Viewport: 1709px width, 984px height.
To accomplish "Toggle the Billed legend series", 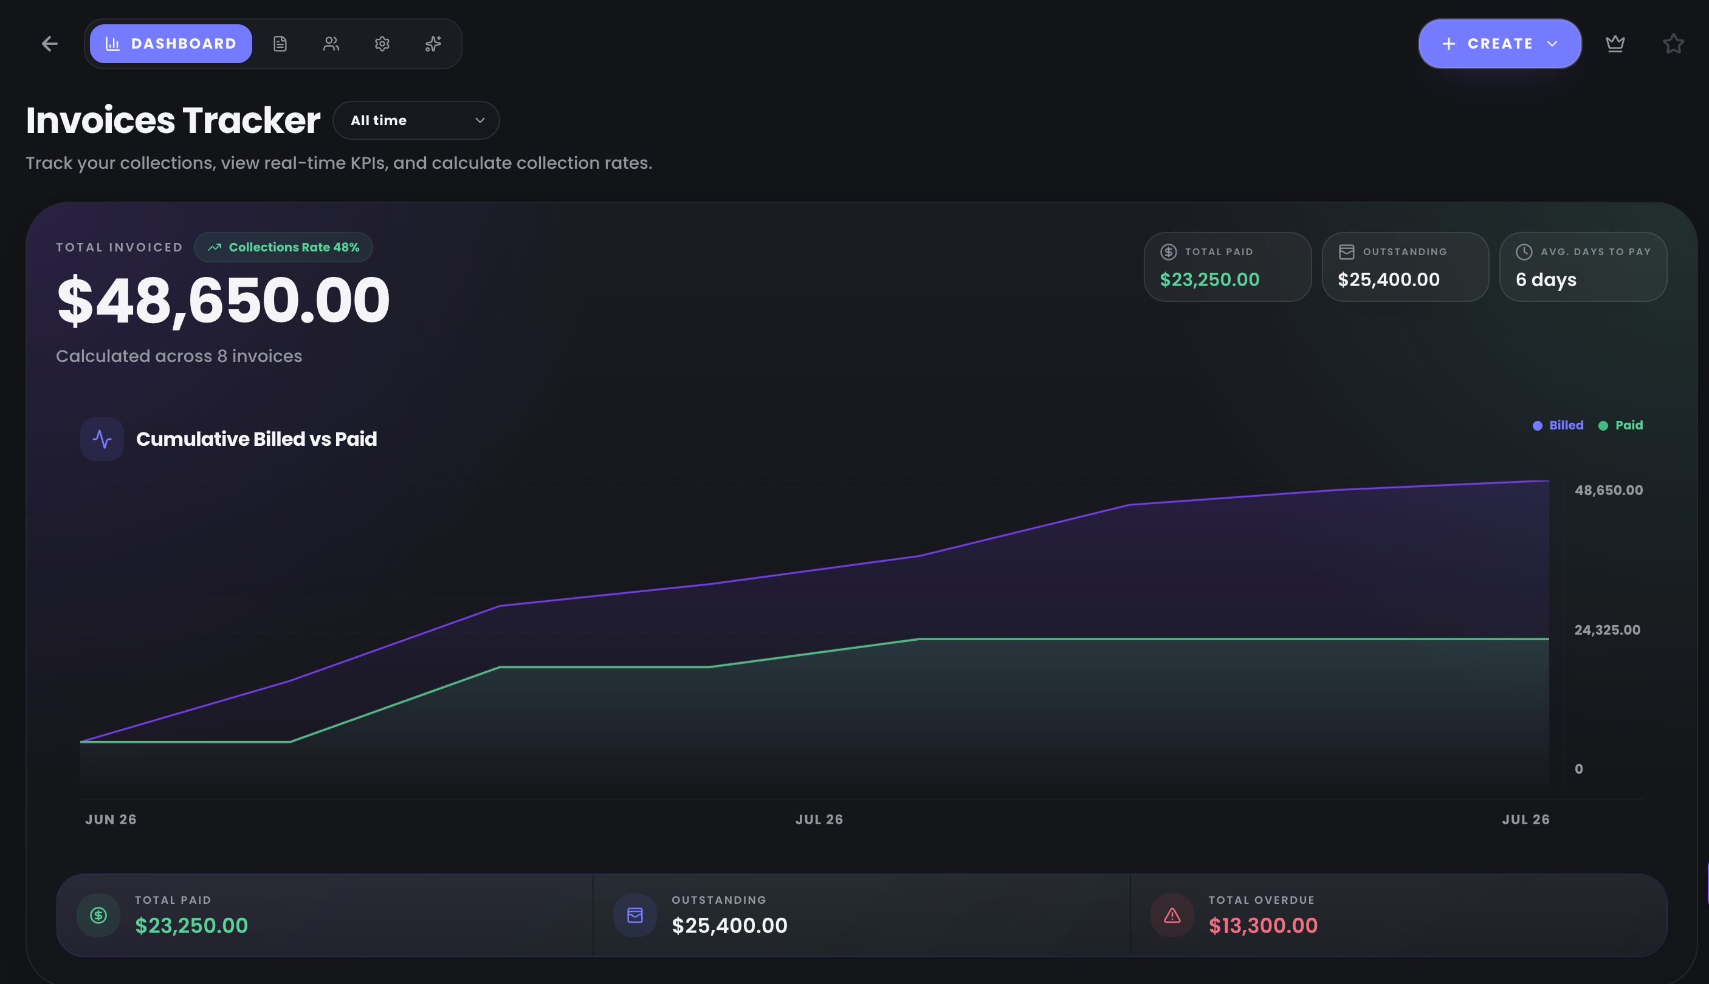I will [1558, 425].
